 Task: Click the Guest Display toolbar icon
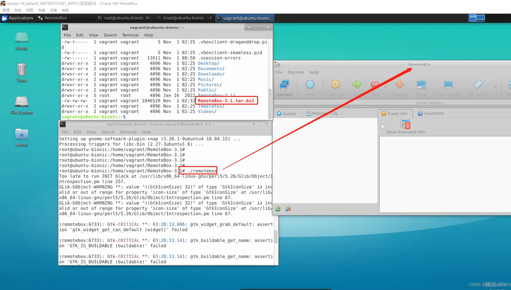click(448, 85)
